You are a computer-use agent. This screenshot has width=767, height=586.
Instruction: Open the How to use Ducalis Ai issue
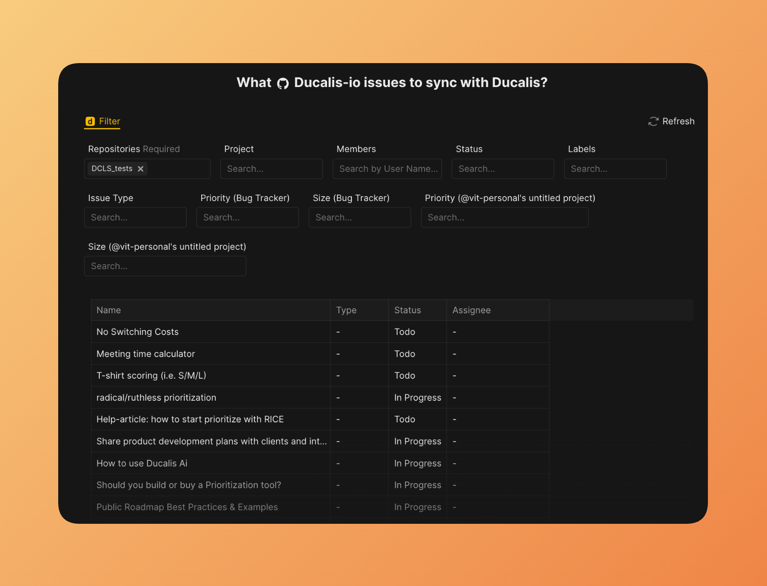[142, 463]
